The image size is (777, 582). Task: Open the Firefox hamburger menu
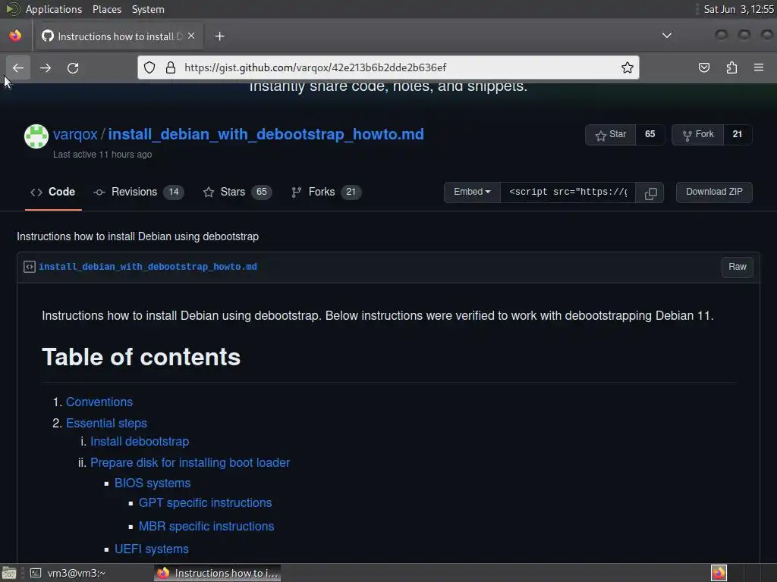tap(759, 67)
